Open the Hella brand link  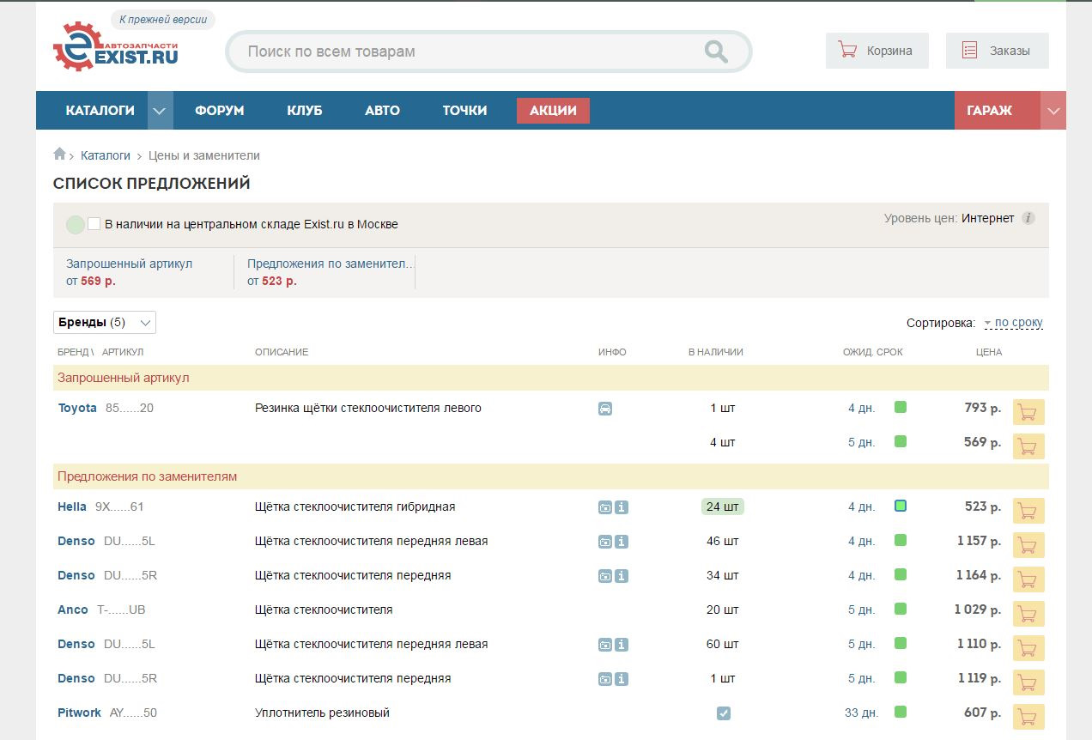72,506
